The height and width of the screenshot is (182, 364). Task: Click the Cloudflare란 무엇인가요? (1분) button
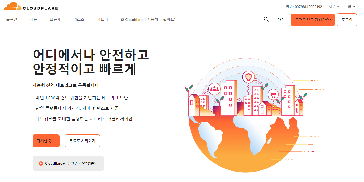[x=68, y=163]
